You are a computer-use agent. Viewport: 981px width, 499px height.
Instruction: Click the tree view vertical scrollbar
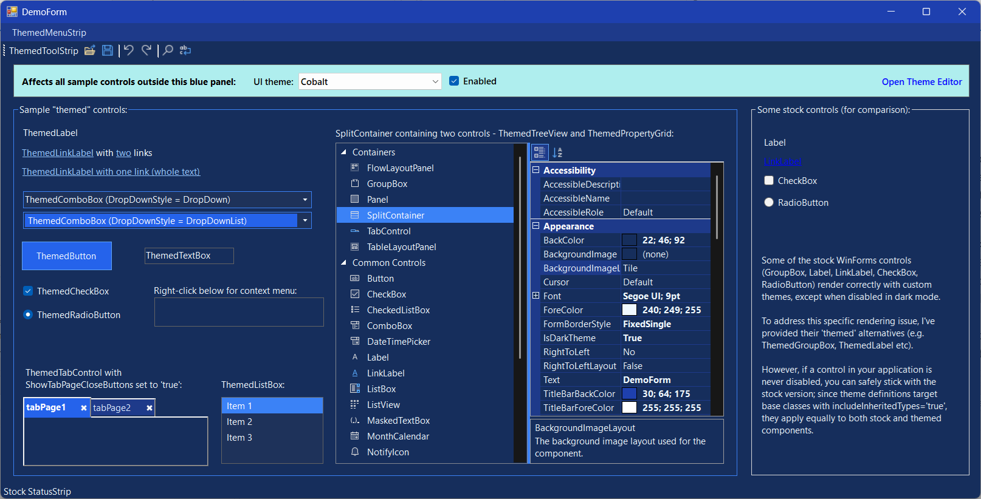(520, 258)
